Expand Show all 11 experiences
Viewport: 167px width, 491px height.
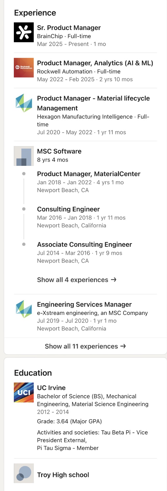85,346
